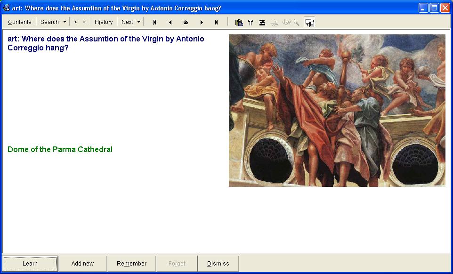Click the next element arrow
This screenshot has height=274, width=453.
tap(202, 22)
